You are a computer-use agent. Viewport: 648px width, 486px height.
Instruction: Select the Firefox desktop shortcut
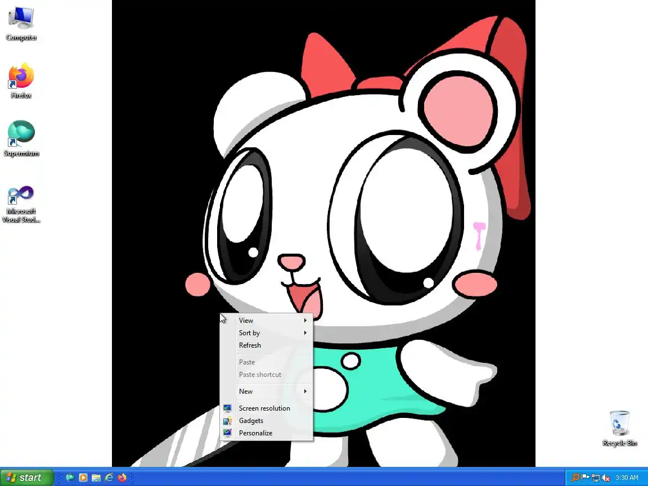[21, 81]
